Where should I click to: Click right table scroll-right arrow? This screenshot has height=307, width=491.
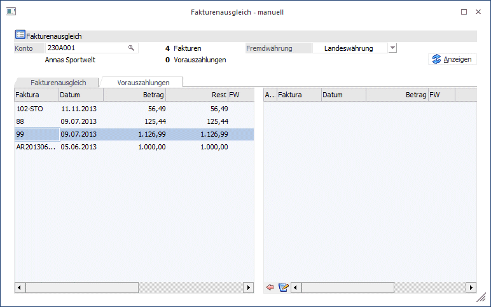click(x=471, y=287)
